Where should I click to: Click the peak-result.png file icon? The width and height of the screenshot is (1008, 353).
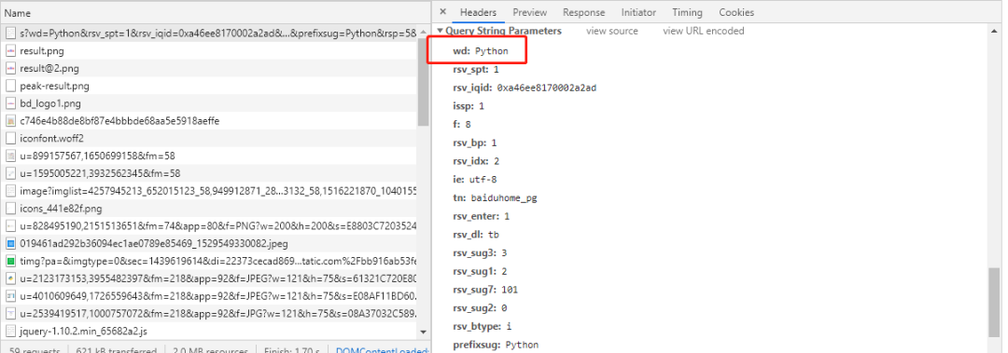[x=10, y=86]
